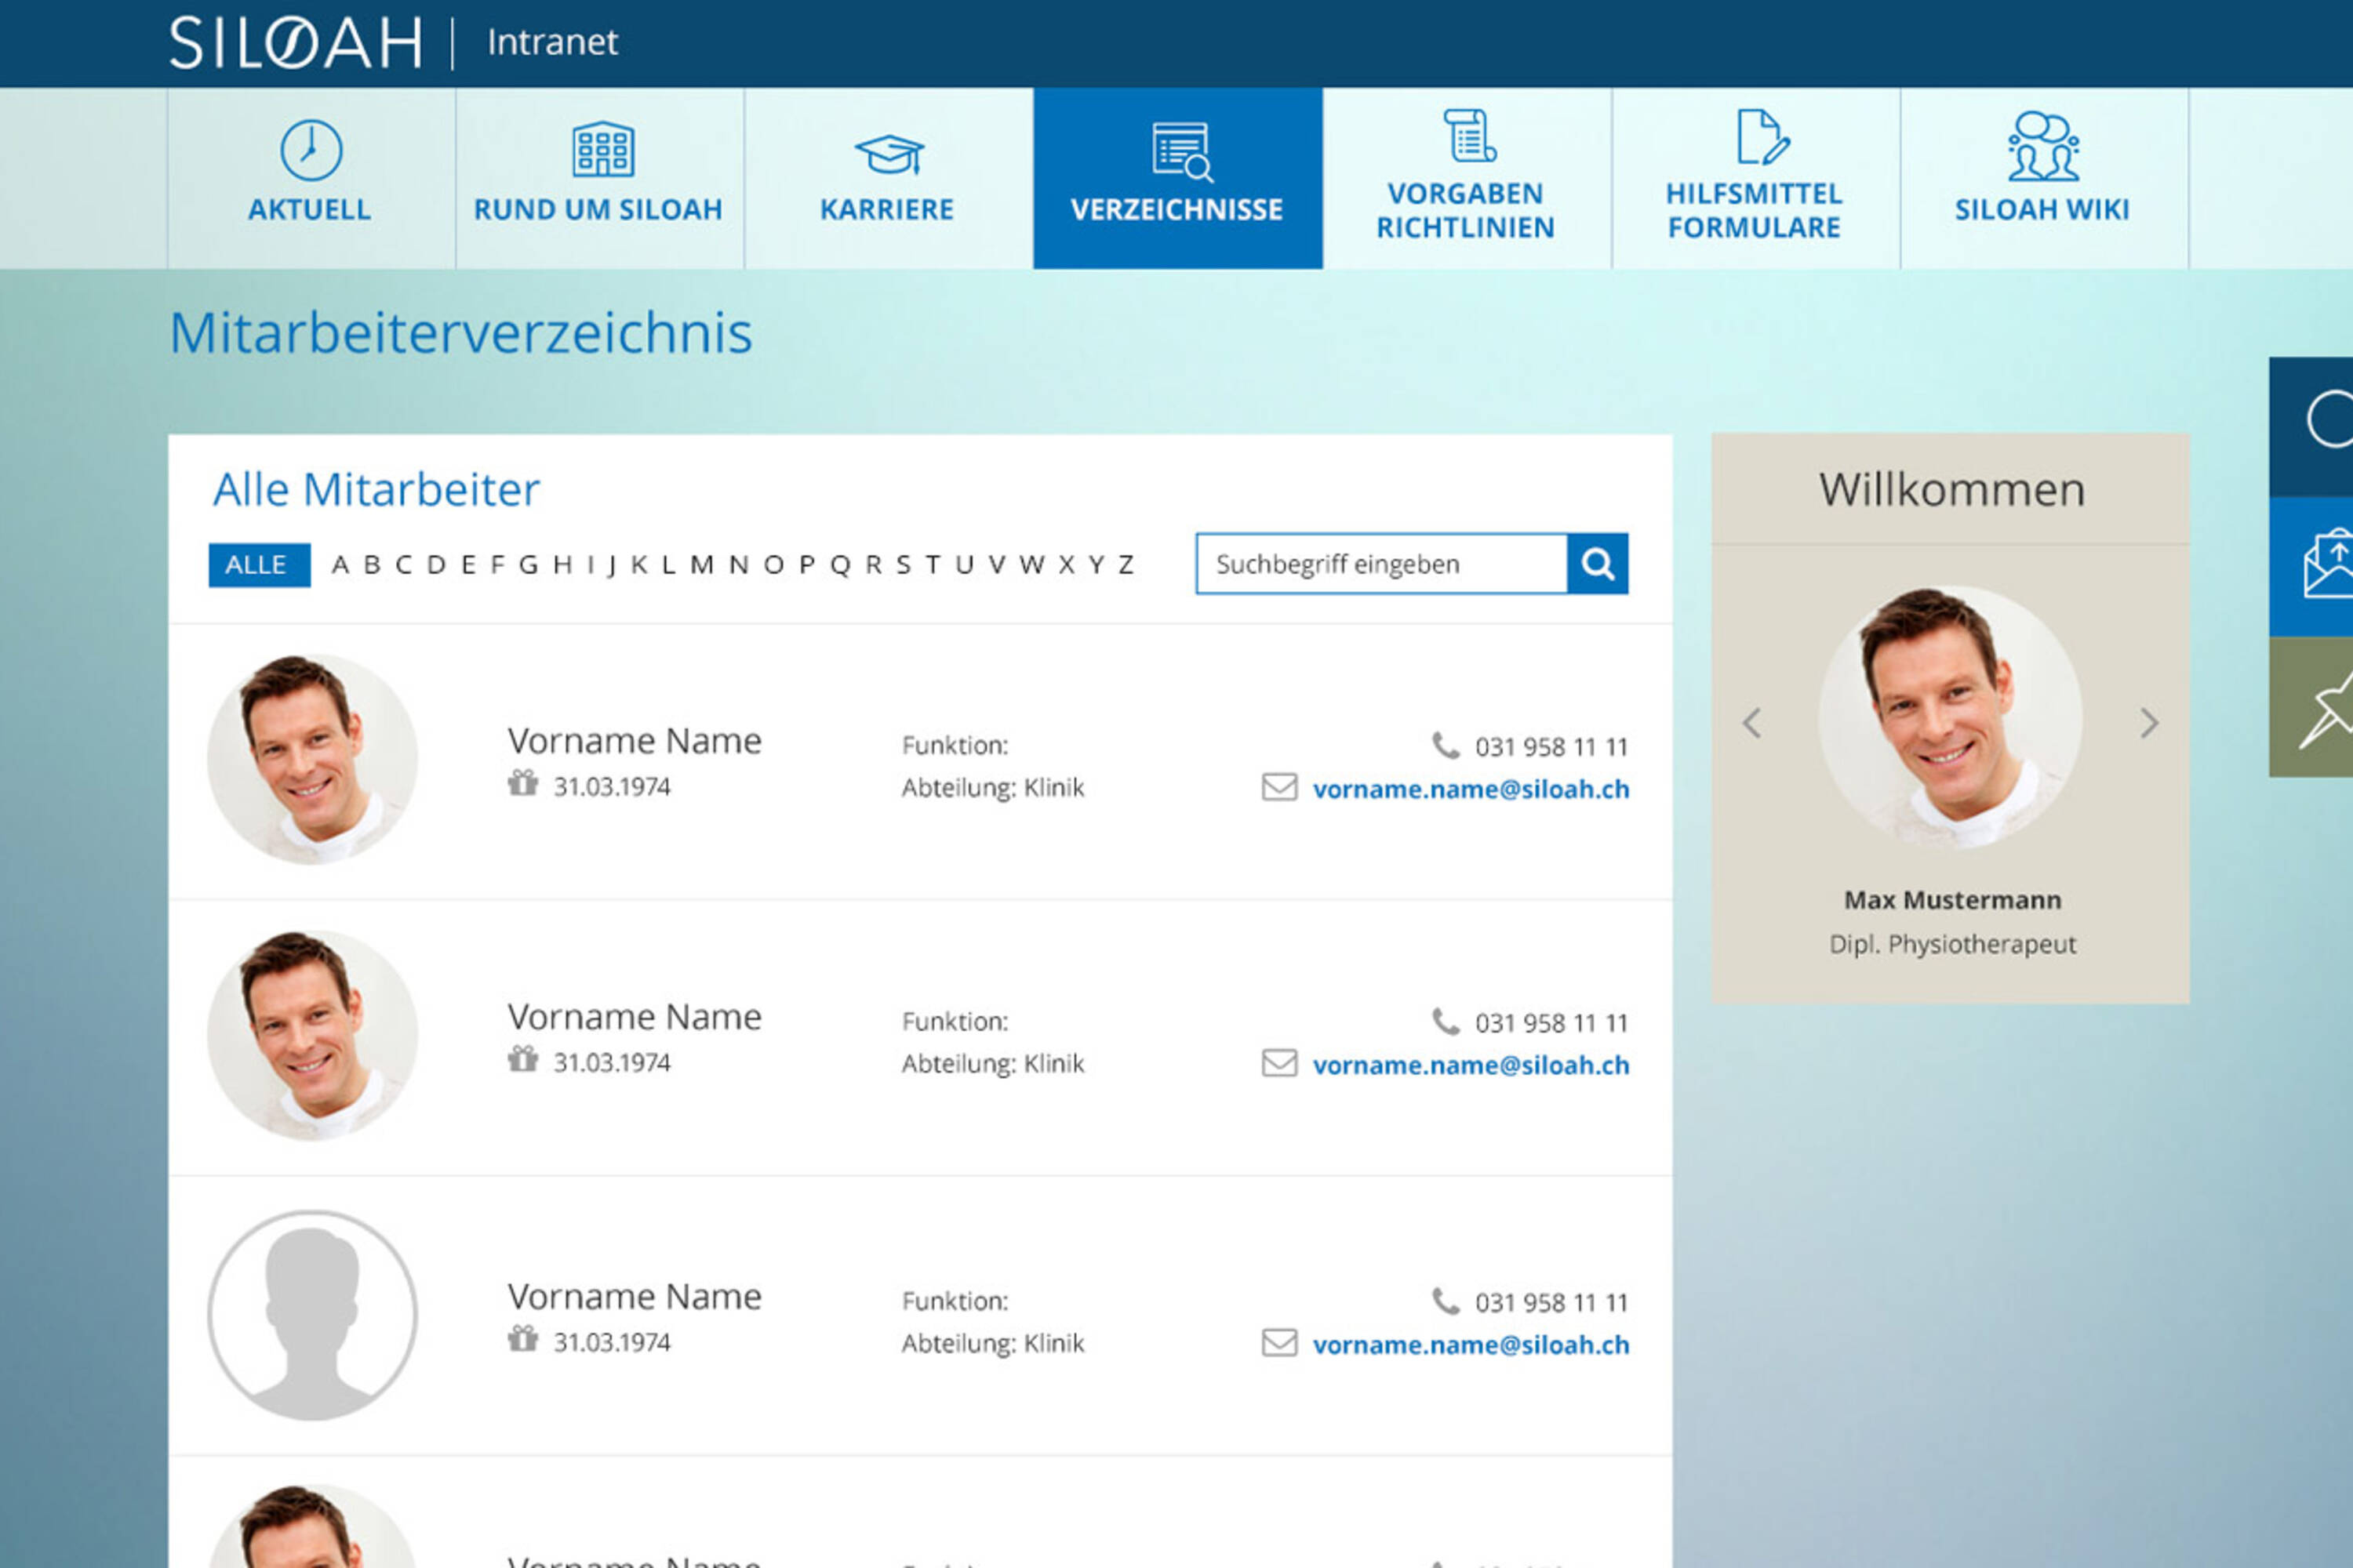Click the first employee's phone icon
The height and width of the screenshot is (1568, 2353).
(1446, 745)
